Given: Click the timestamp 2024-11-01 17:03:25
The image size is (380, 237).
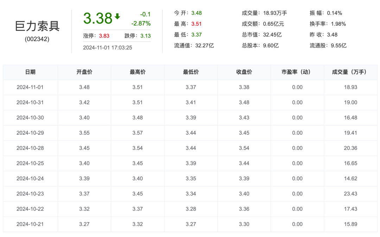Looking at the screenshot, I should pos(108,48).
